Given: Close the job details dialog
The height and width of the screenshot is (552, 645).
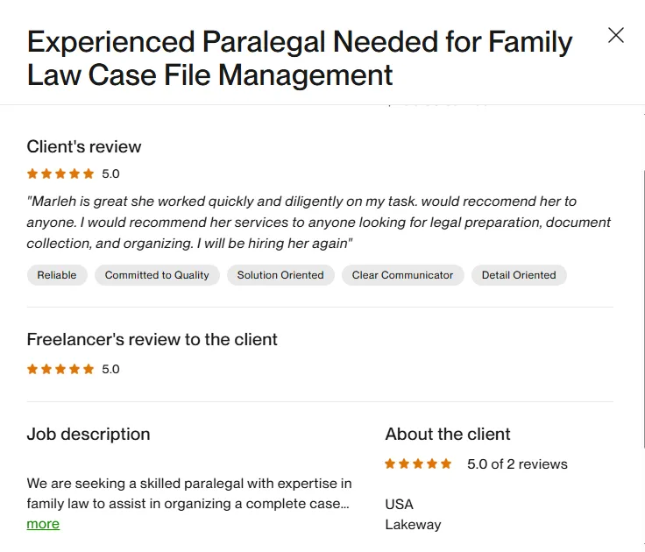Looking at the screenshot, I should pos(616,35).
